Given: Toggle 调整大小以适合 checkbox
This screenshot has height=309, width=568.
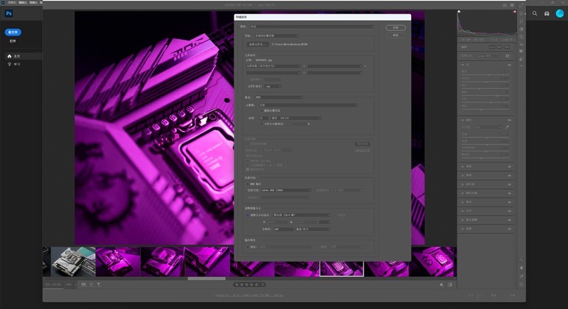Looking at the screenshot, I should coord(248,215).
